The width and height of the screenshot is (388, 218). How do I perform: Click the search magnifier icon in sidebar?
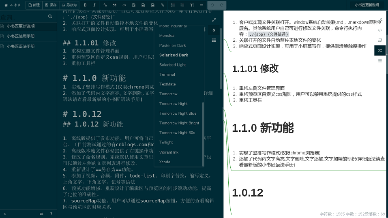(50, 16)
